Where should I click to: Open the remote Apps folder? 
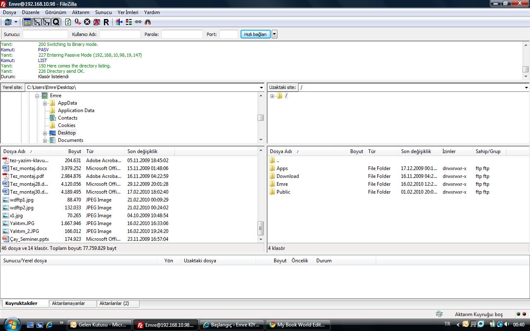pyautogui.click(x=282, y=168)
